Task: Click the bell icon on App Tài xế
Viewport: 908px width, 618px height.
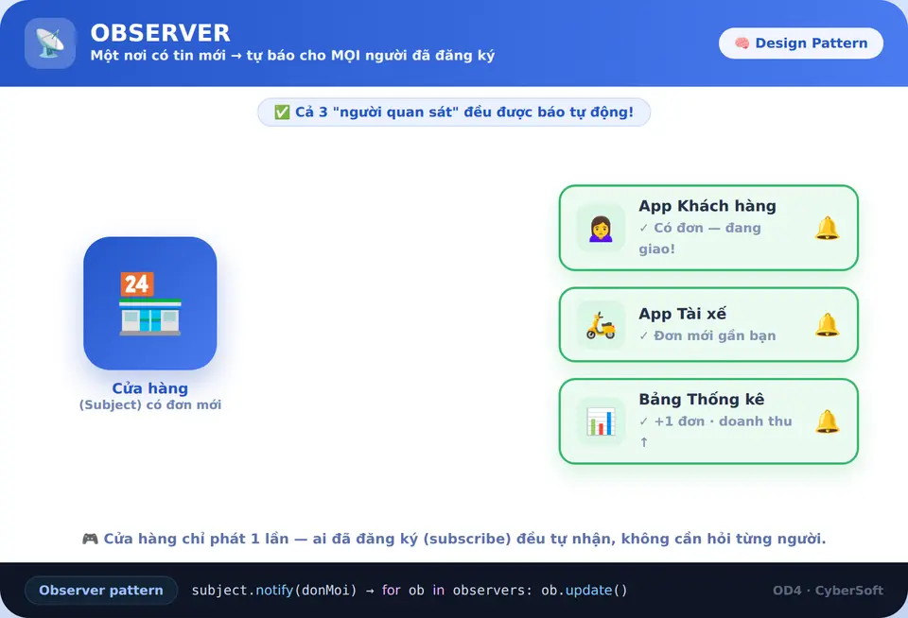Action: coord(827,325)
